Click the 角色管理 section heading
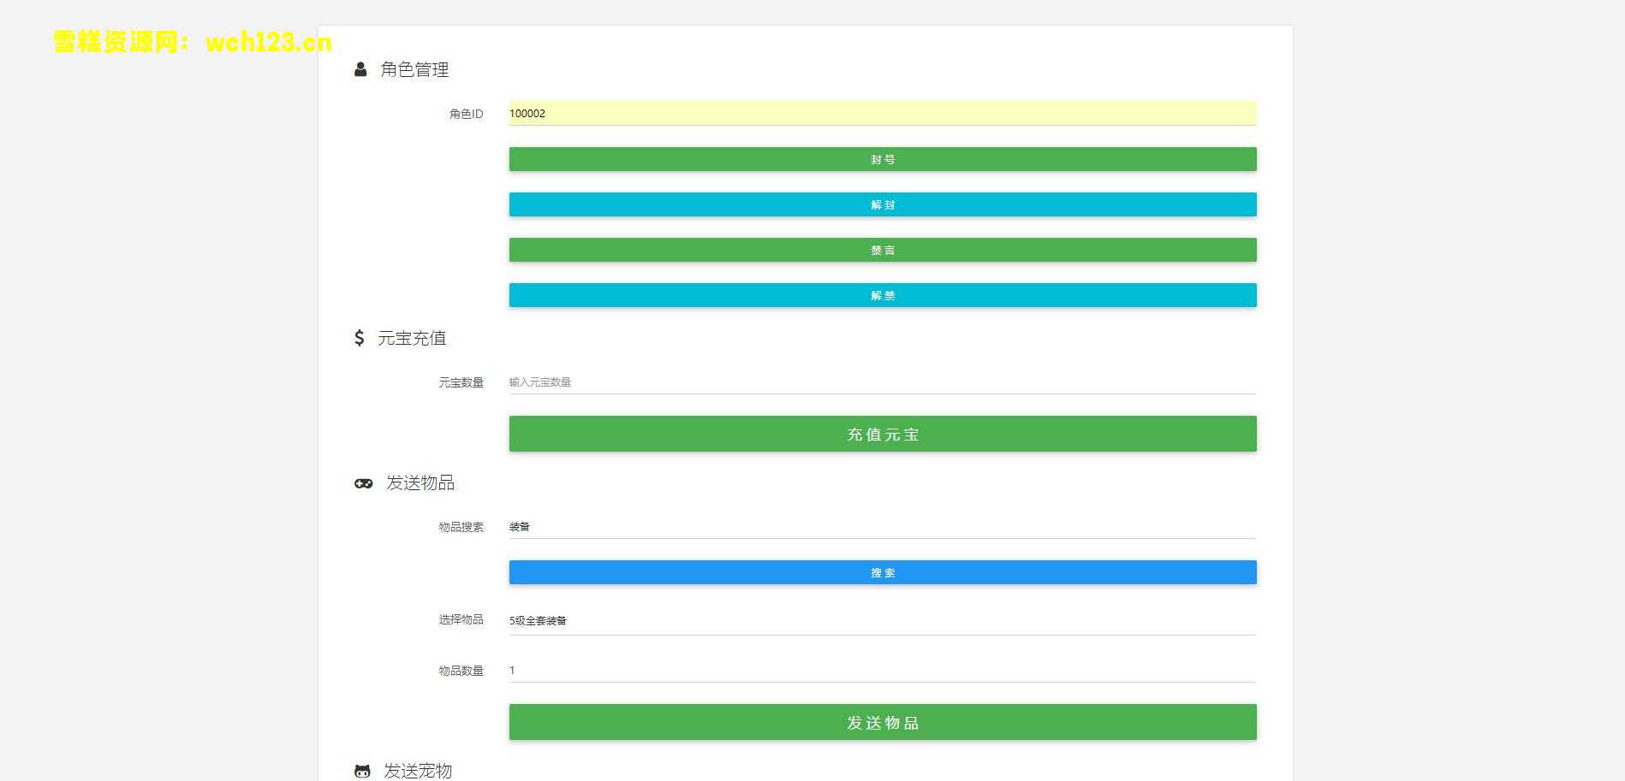This screenshot has height=781, width=1625. (414, 70)
